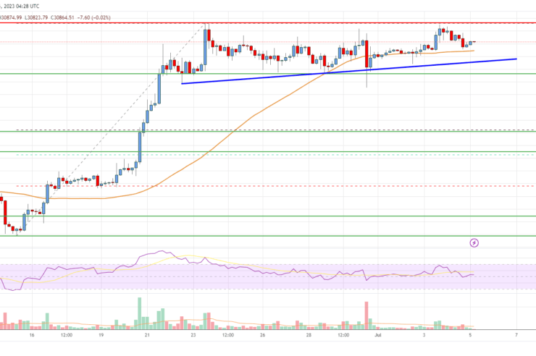Click the '19' date label on time axis
This screenshot has height=356, width=536.
pos(101,335)
